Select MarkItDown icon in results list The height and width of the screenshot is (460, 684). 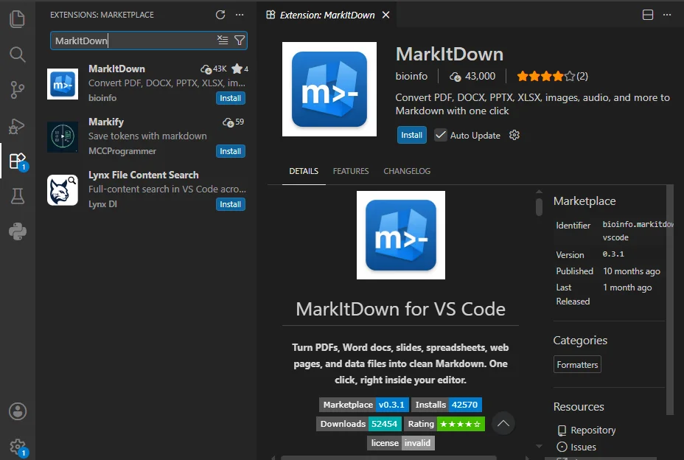click(x=63, y=84)
